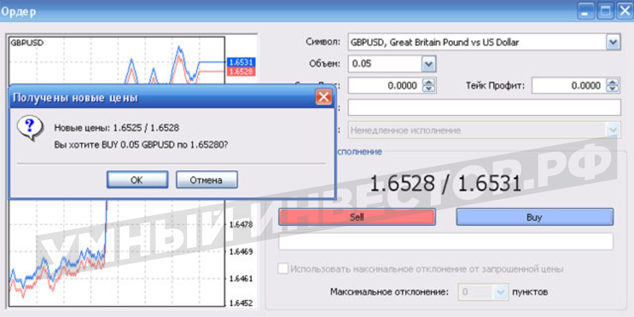Click the blue question mark icon

pos(30,128)
